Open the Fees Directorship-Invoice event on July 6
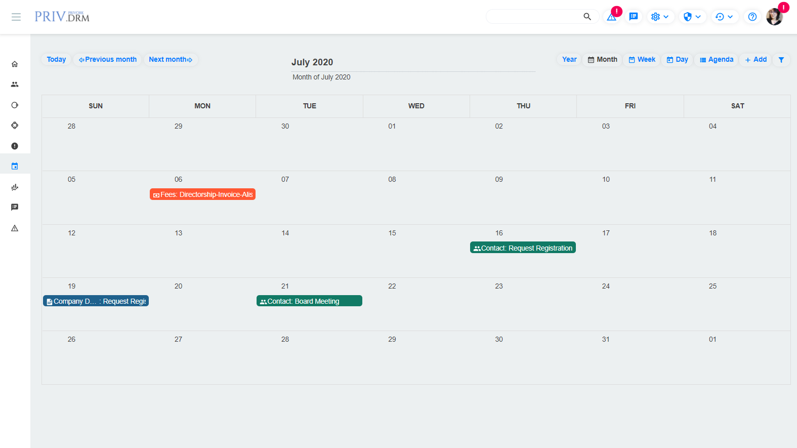Image resolution: width=797 pixels, height=448 pixels. tap(202, 194)
